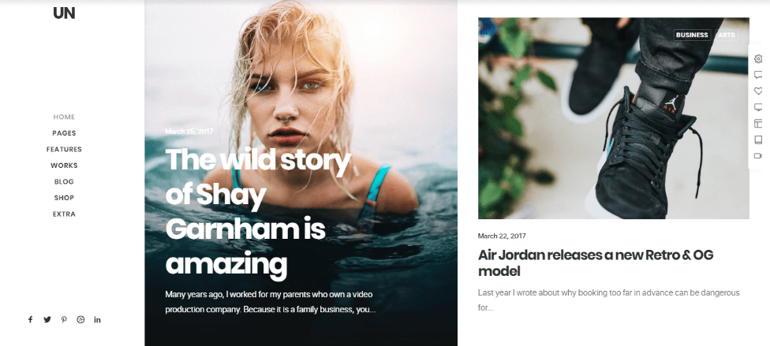Open the LinkedIn social link
This screenshot has width=770, height=346.
tap(97, 319)
